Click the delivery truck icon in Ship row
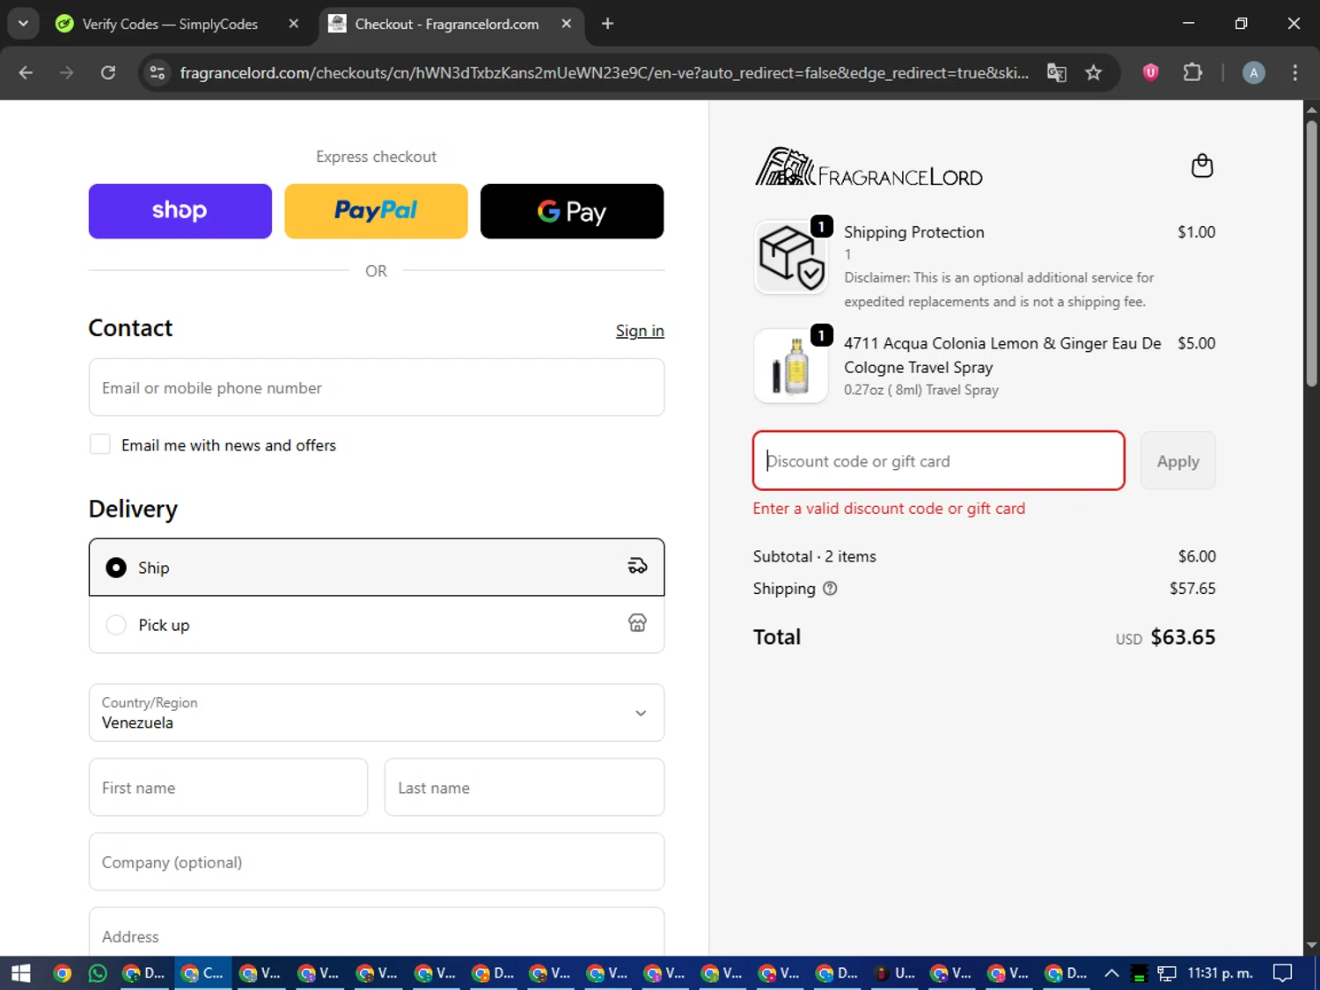The image size is (1320, 990). [637, 567]
